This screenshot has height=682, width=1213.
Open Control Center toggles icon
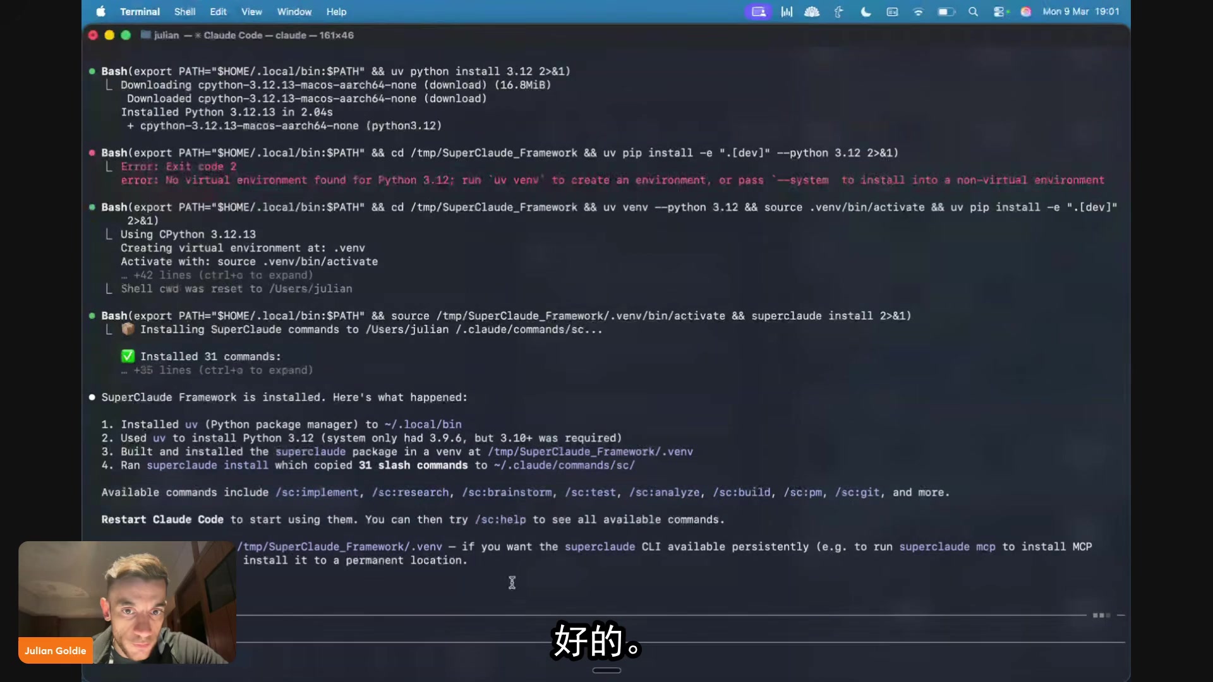(1000, 11)
